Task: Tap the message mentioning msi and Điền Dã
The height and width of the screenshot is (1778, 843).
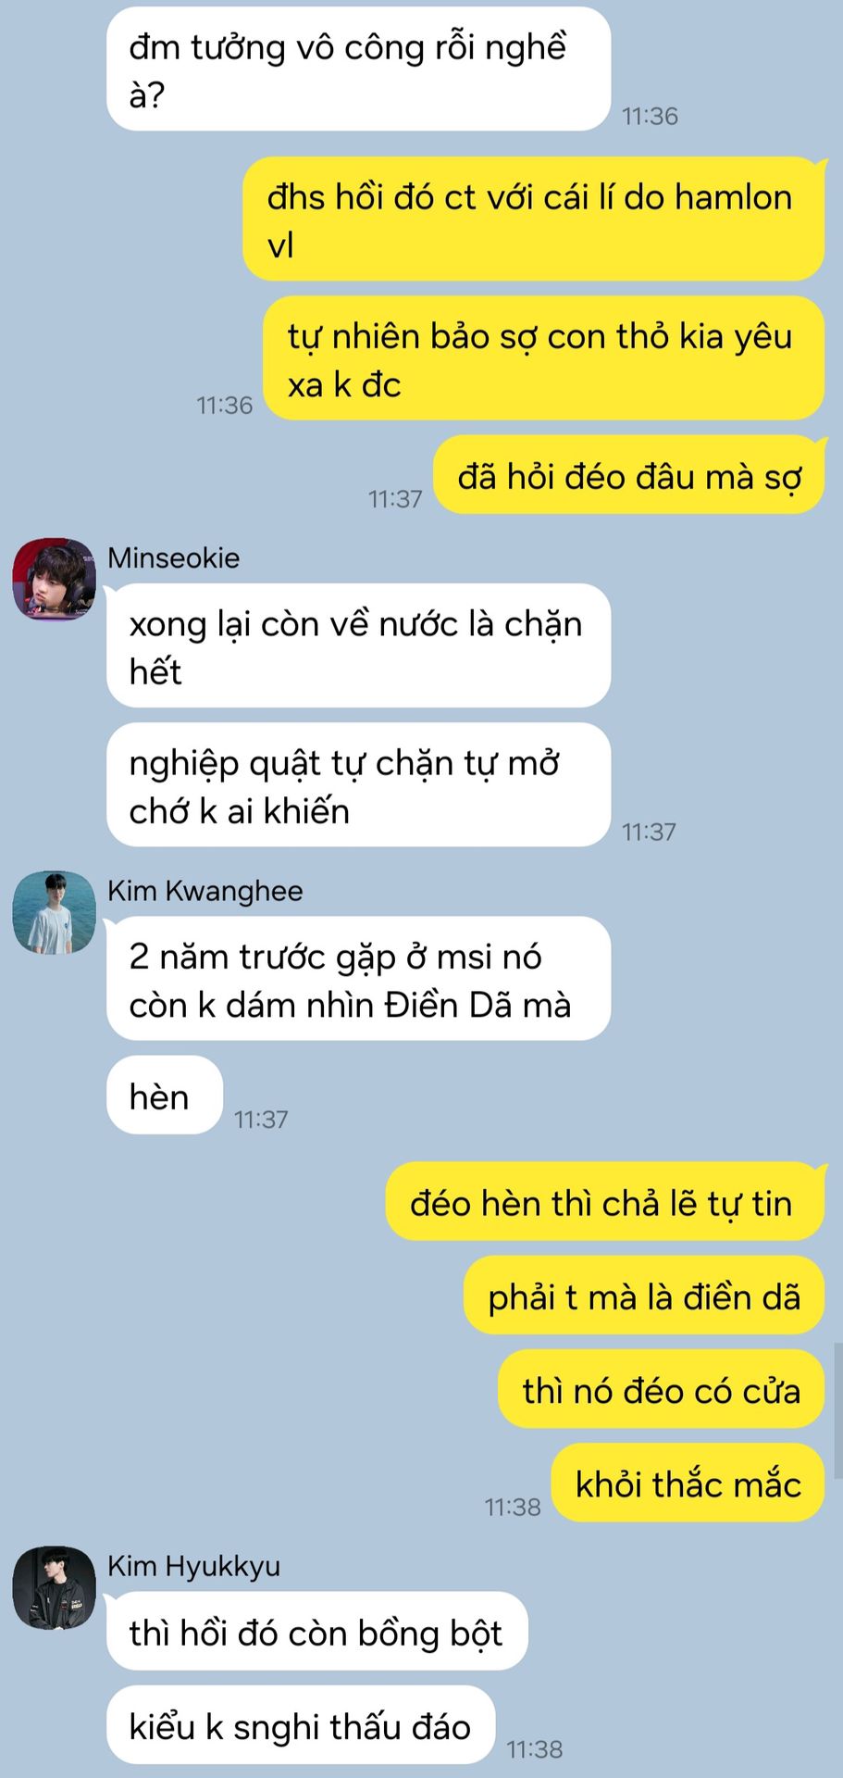Action: pos(358,978)
